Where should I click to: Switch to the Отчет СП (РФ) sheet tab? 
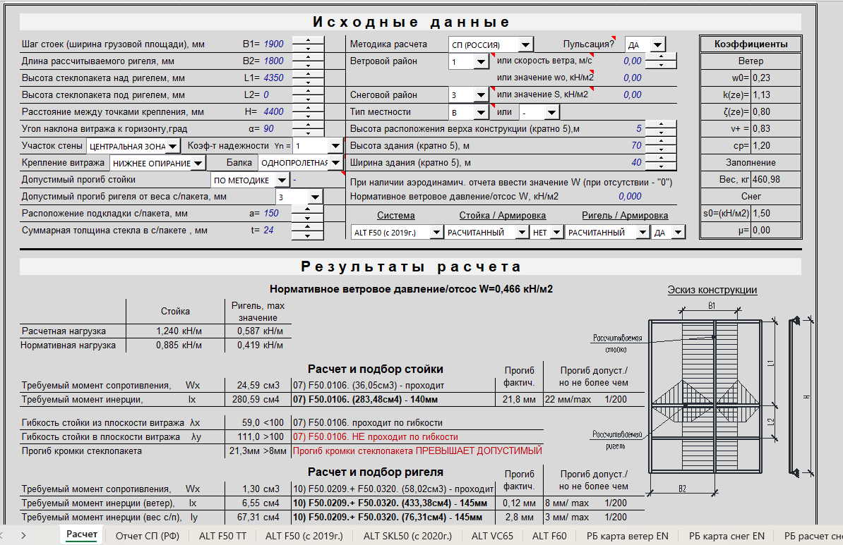(148, 535)
